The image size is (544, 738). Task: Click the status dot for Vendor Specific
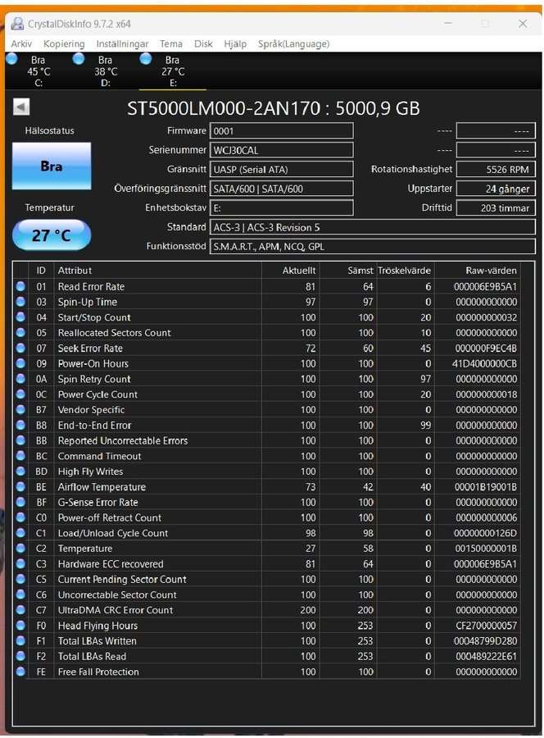click(x=20, y=409)
